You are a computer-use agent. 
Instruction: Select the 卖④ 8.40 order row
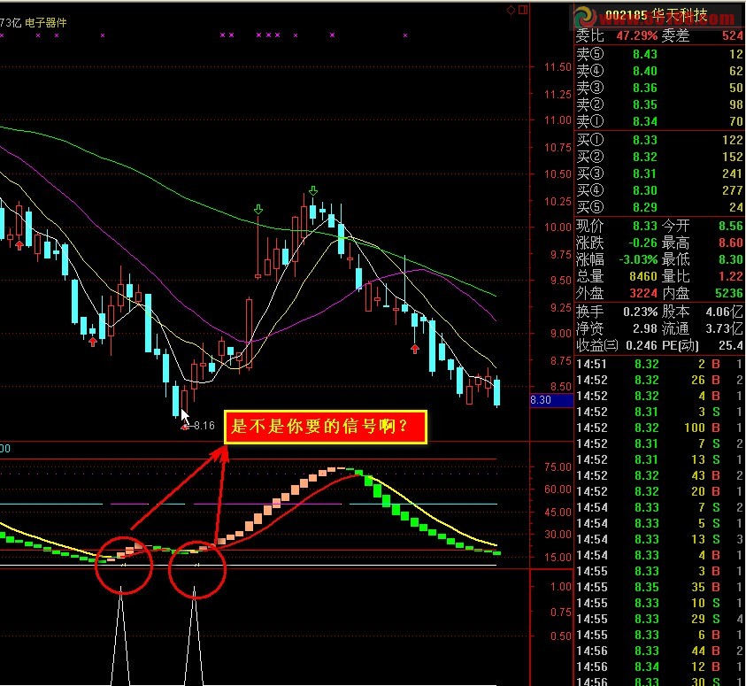[659, 71]
